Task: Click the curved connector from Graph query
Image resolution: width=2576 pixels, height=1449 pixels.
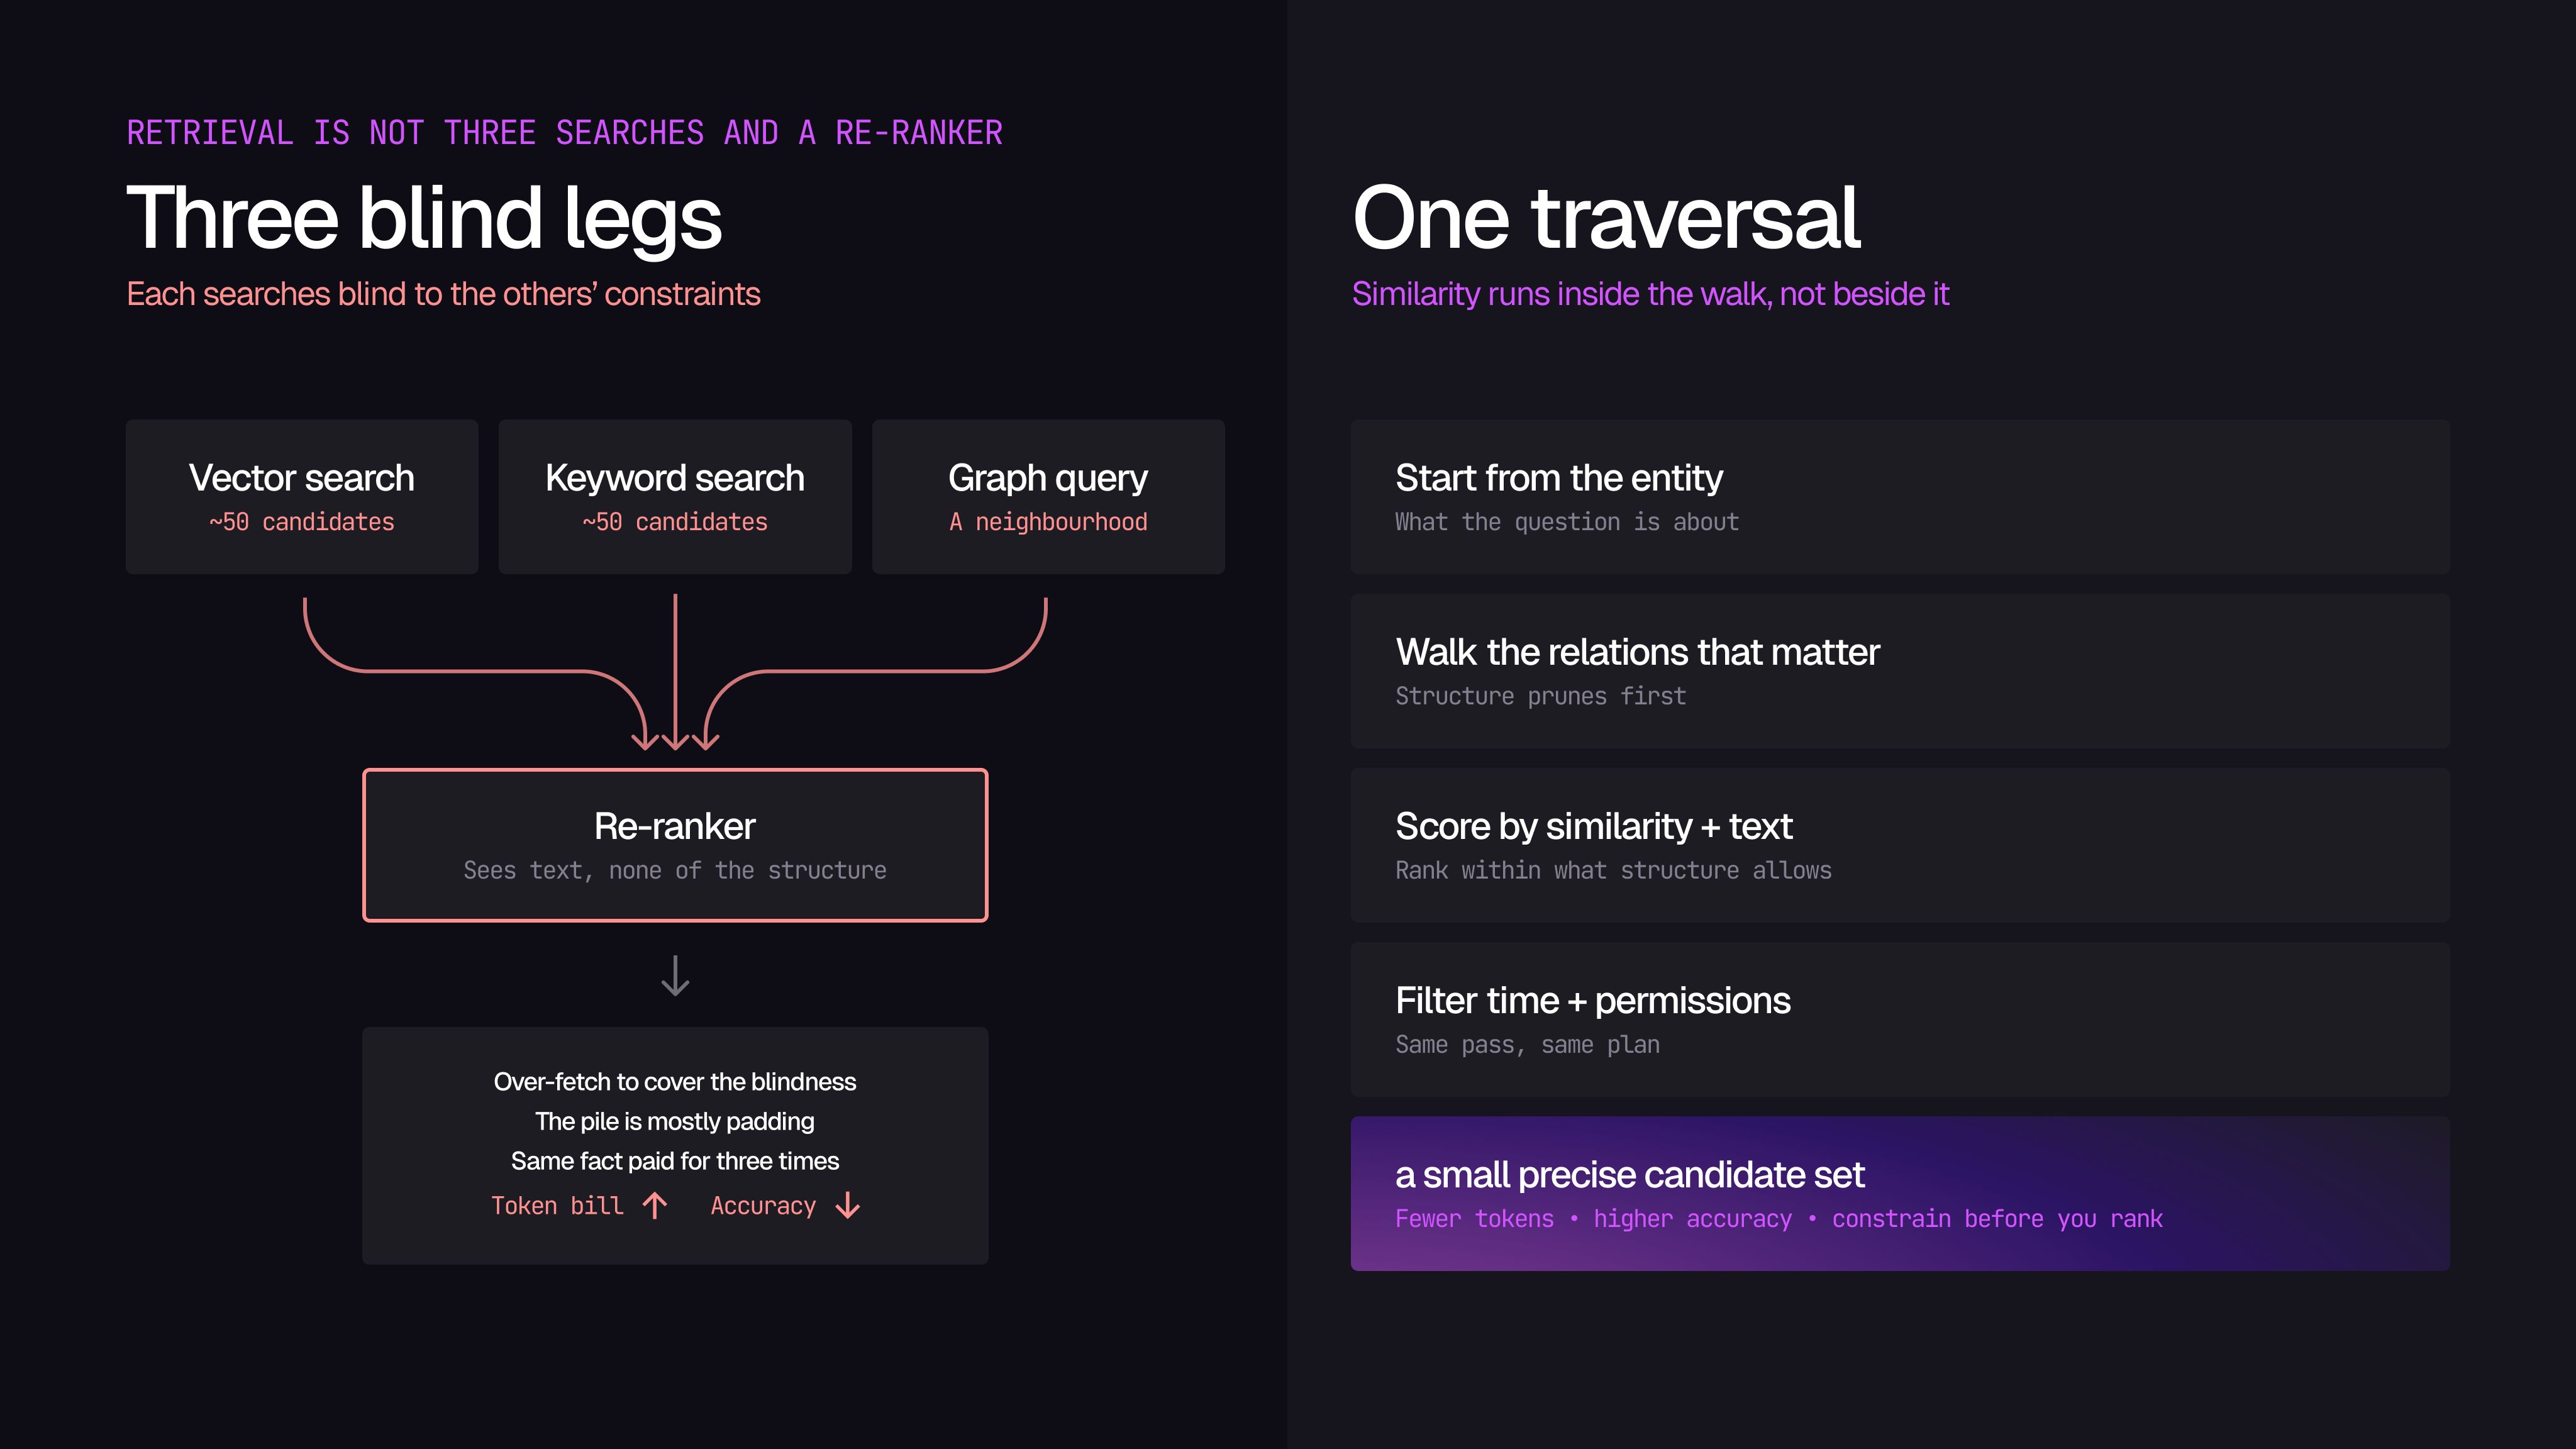Action: [876, 672]
